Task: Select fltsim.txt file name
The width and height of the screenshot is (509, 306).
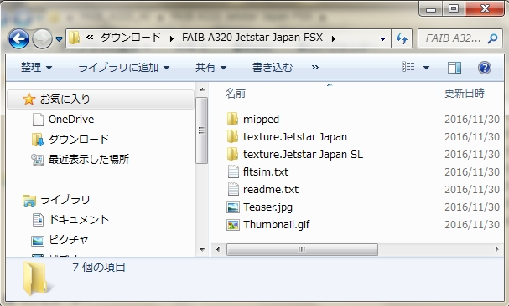Action: click(x=266, y=171)
